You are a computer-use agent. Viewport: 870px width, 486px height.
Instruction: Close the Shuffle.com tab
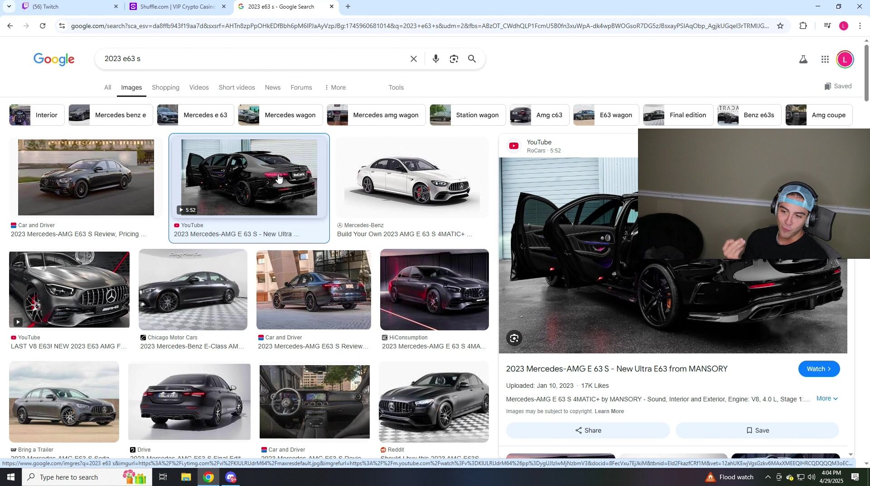pos(223,6)
